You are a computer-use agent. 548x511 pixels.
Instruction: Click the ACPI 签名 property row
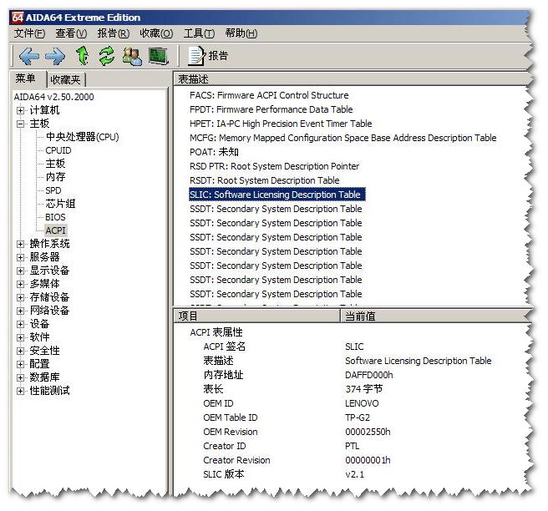point(225,347)
